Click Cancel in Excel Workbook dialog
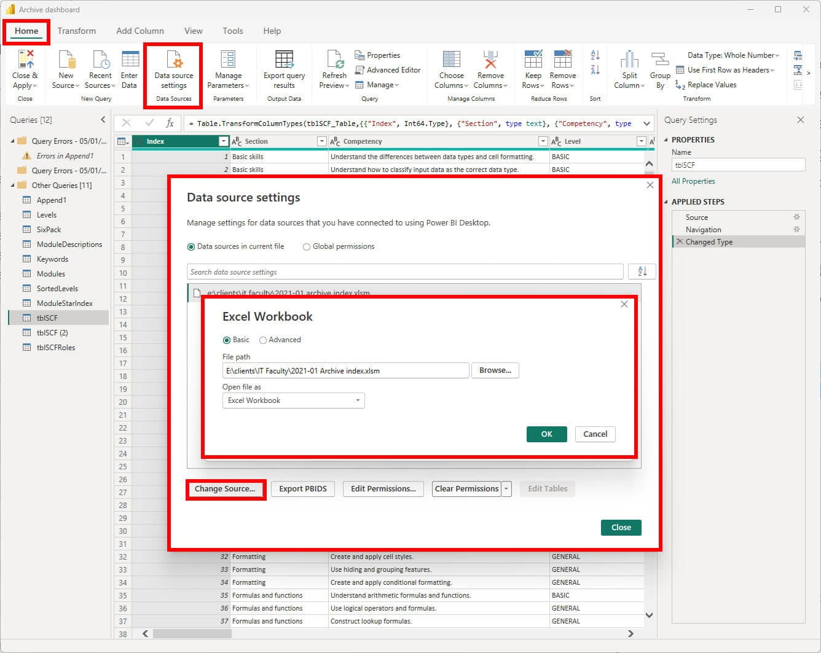The image size is (821, 653). [595, 434]
